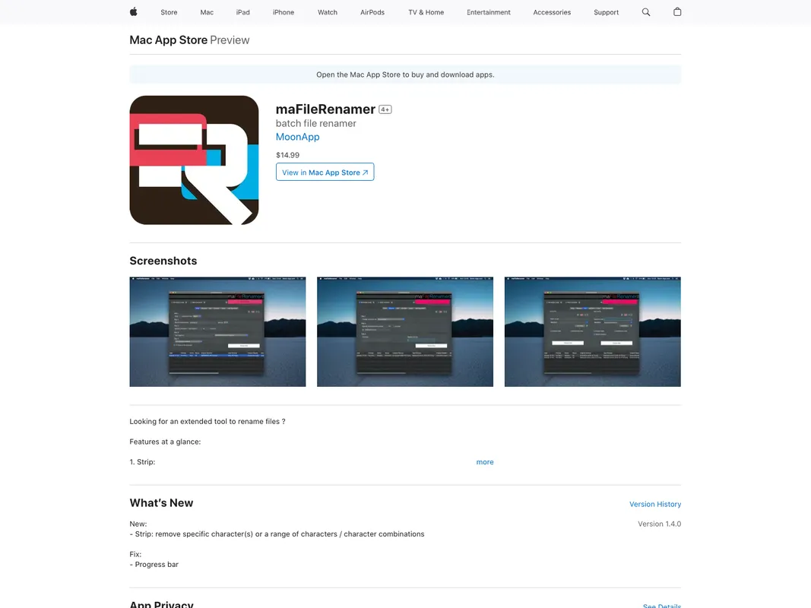Select Watch in the navigation
Screen dimensions: 811x608
327,12
